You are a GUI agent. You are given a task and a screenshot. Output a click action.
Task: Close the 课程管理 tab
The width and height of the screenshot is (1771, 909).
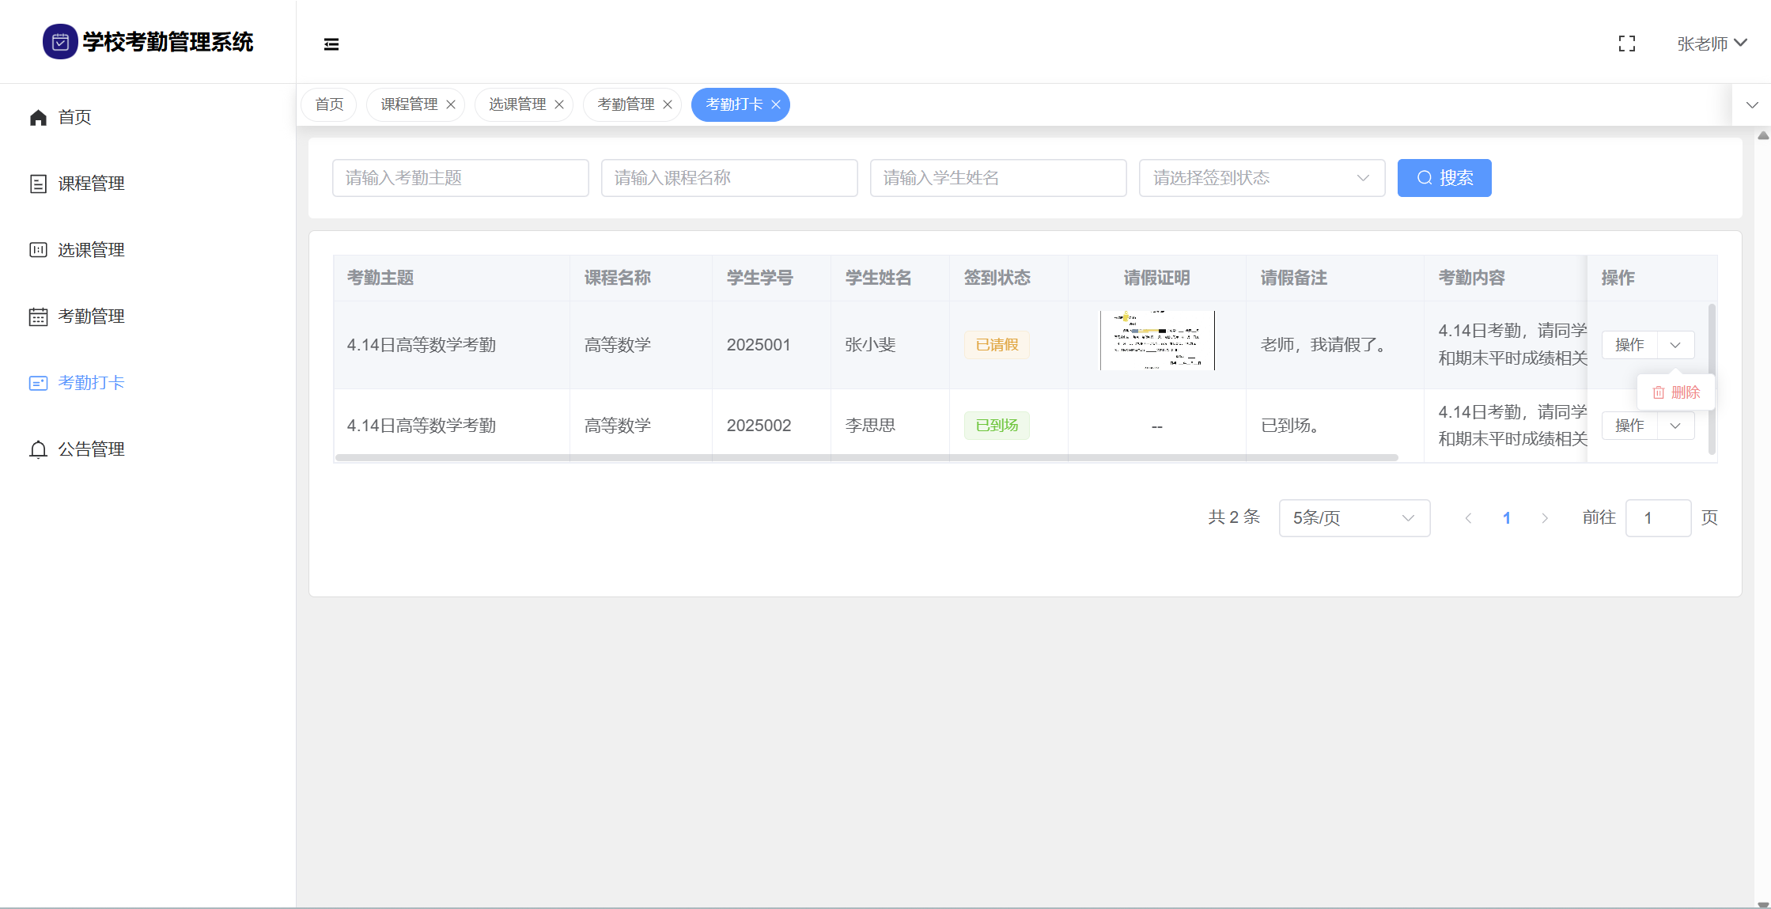click(x=451, y=104)
